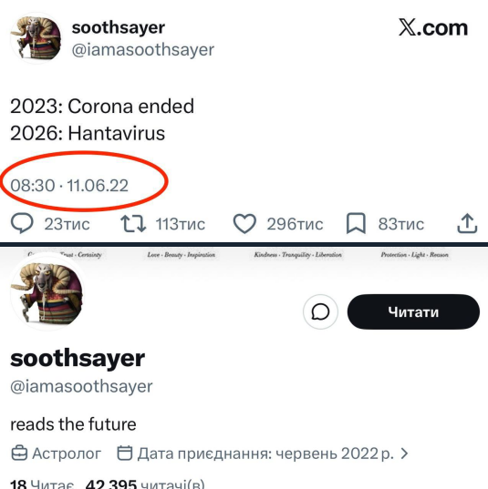Open the 42 395 followers list
Image resolution: width=488 pixels, height=489 pixels.
145,484
